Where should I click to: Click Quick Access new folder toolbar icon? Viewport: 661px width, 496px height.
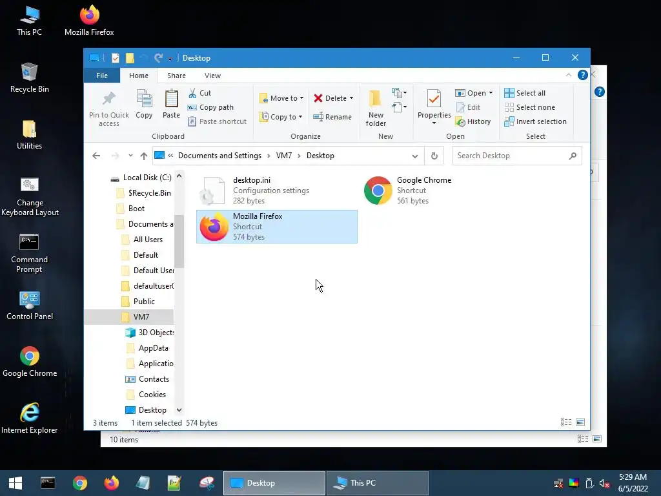(x=130, y=57)
